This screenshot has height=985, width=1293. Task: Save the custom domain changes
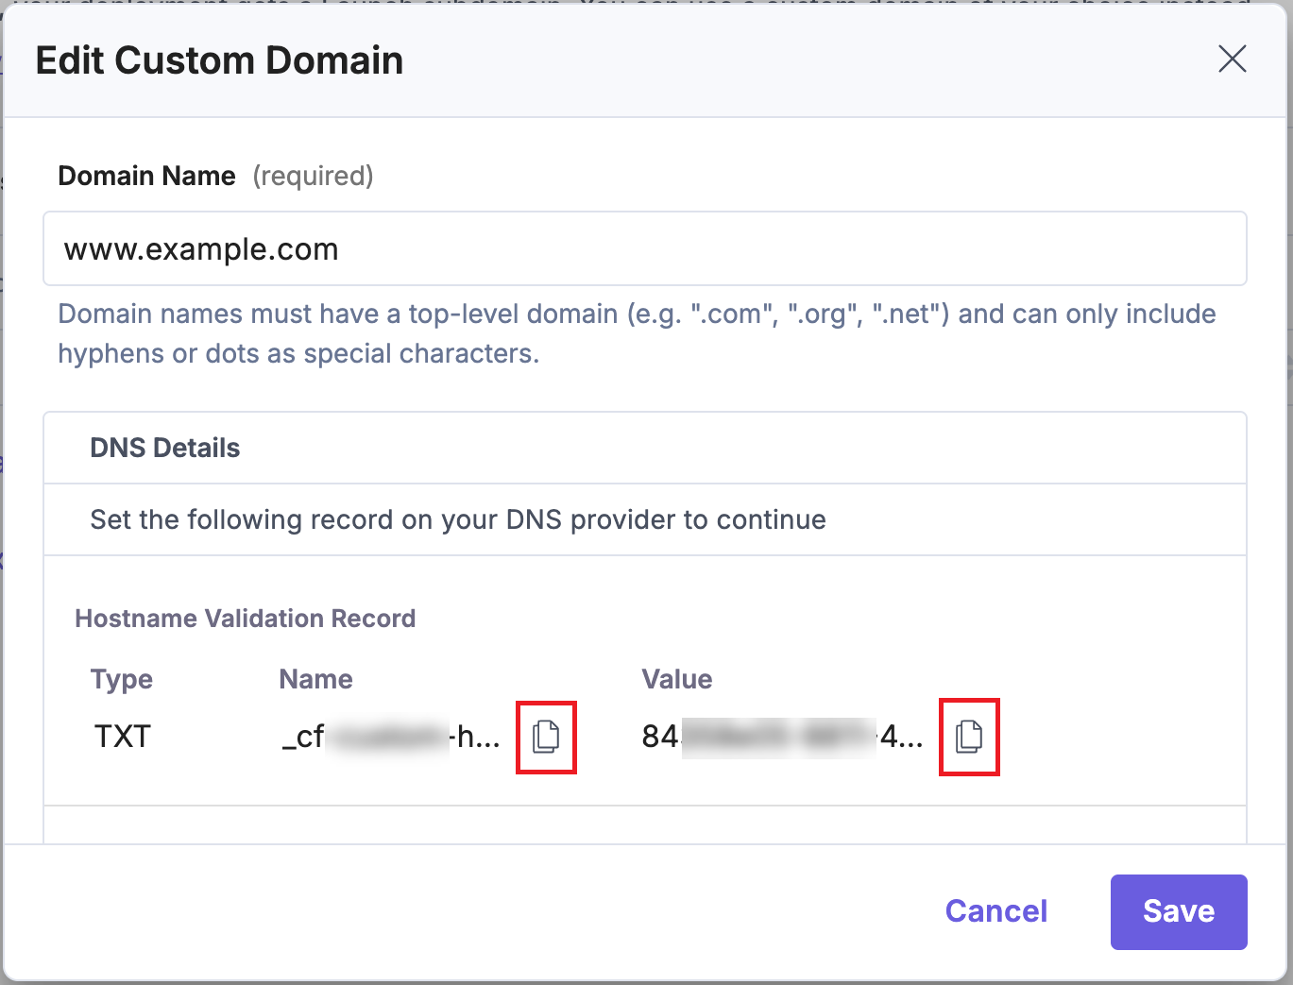[x=1179, y=911]
